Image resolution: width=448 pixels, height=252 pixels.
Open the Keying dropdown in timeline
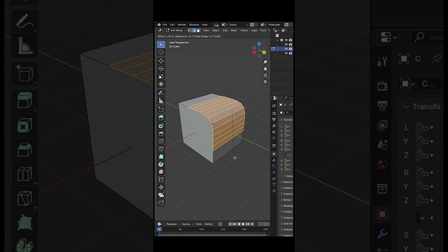point(187,224)
